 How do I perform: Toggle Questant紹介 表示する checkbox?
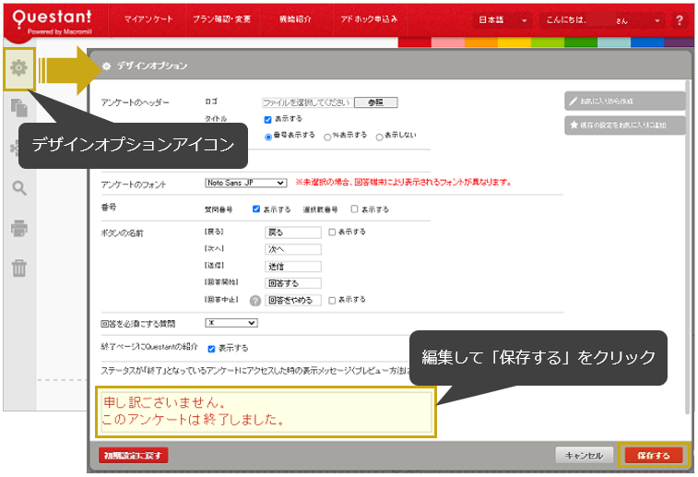[211, 349]
